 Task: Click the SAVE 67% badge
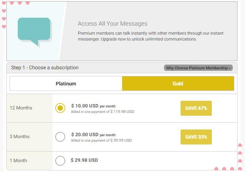tap(196, 108)
